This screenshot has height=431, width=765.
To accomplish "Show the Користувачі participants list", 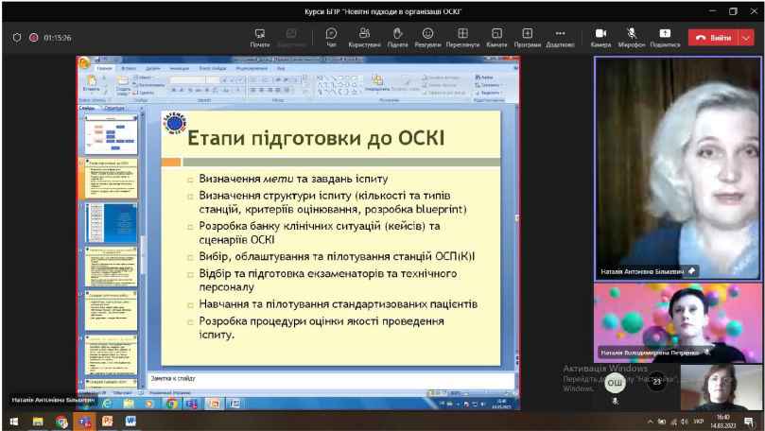I will click(x=364, y=37).
